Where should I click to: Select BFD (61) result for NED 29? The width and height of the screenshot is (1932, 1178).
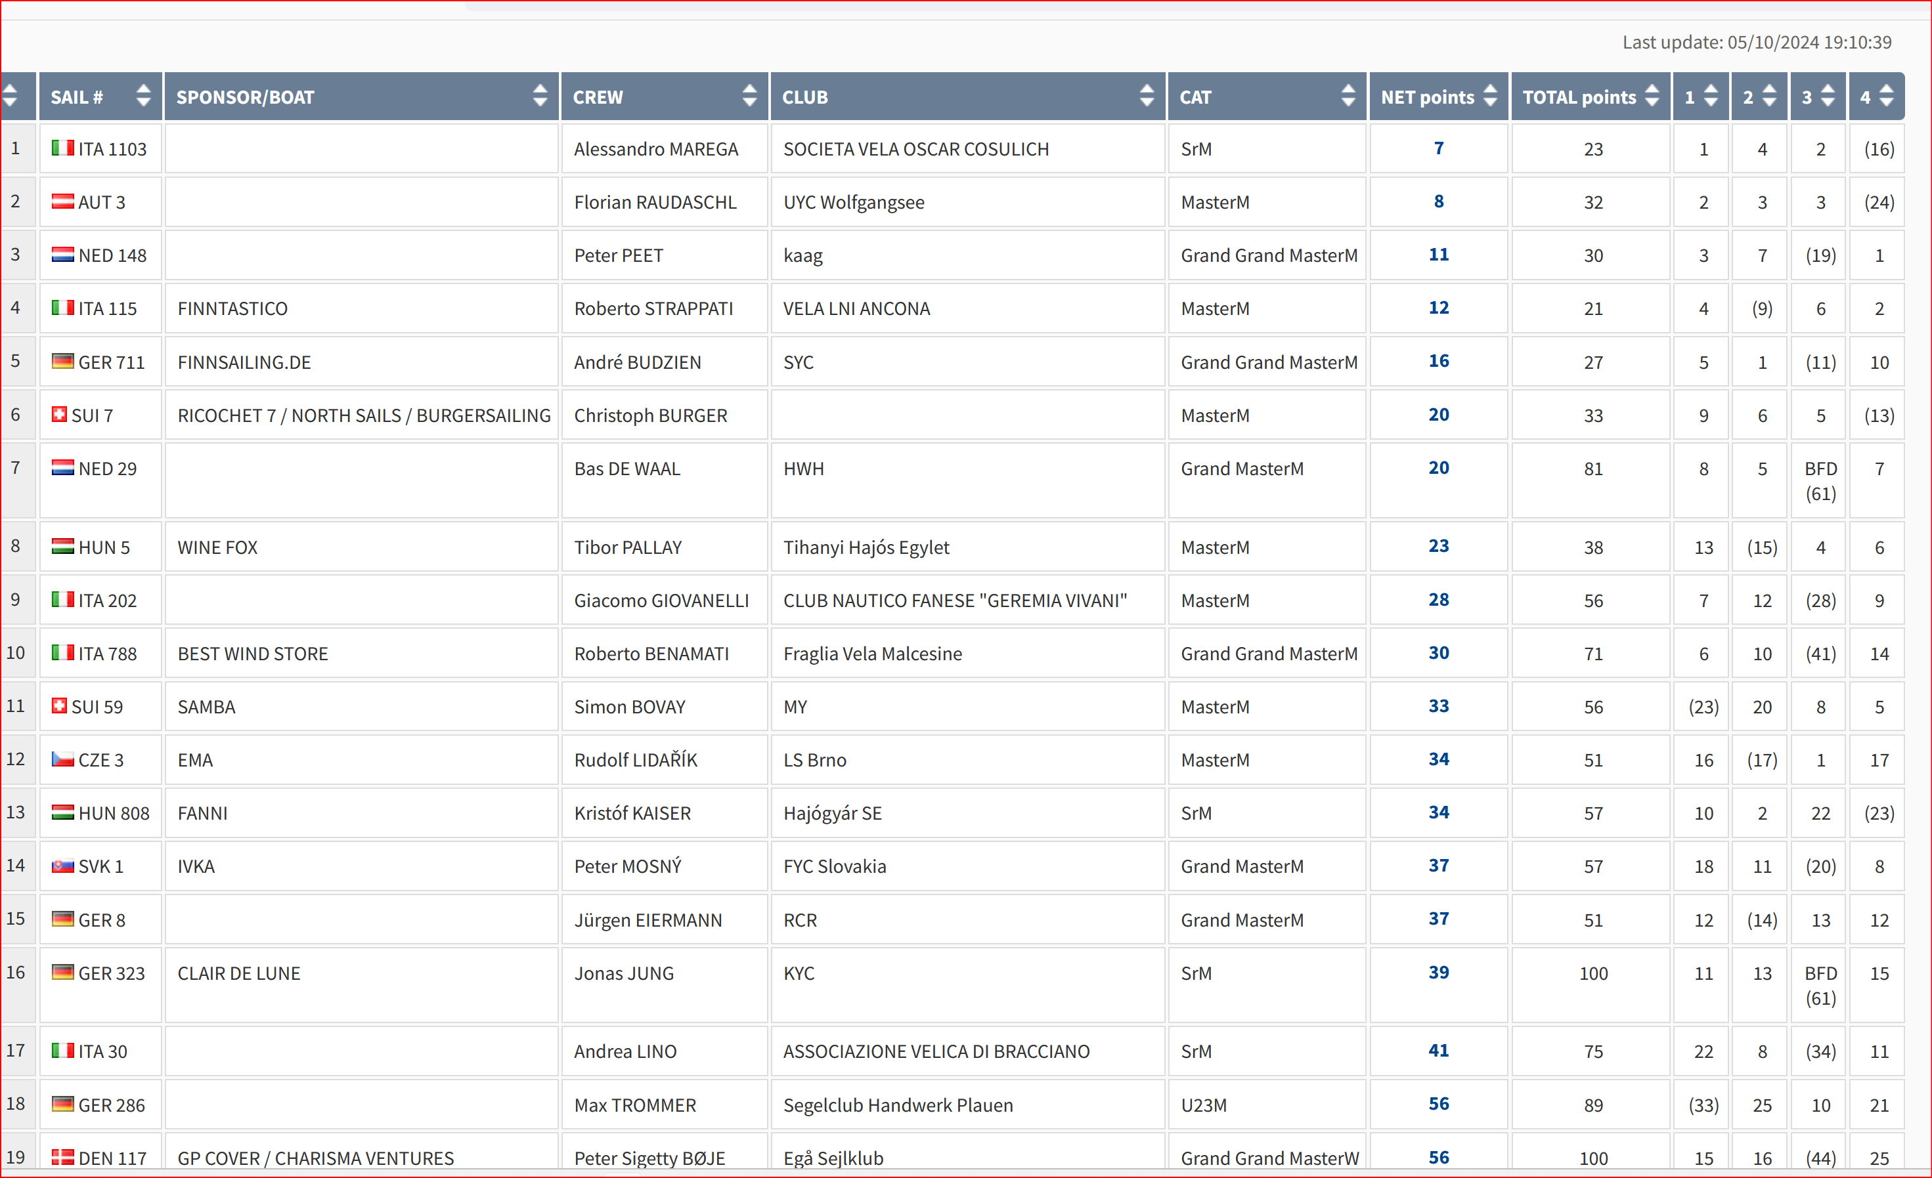[1820, 480]
